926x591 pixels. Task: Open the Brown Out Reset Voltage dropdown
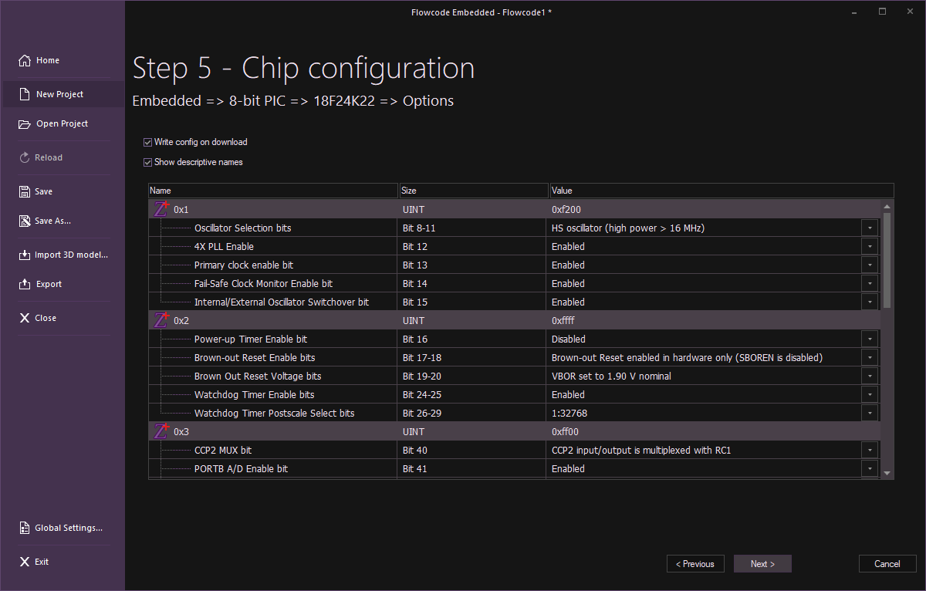coord(870,377)
